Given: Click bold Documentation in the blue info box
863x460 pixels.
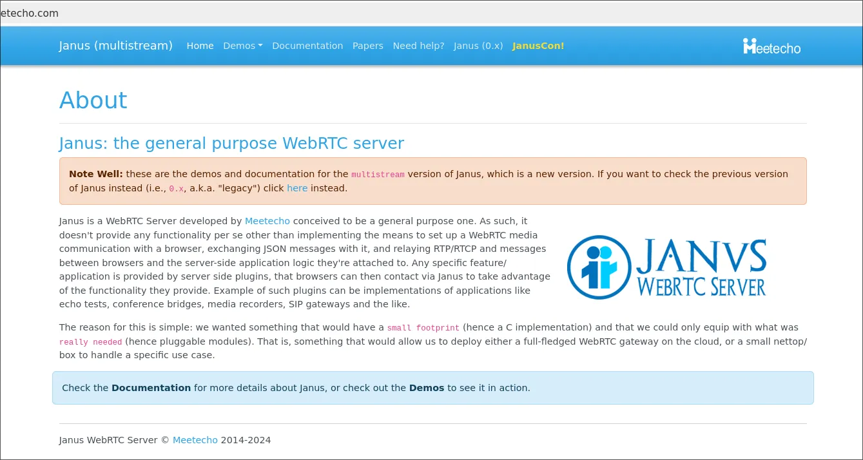Looking at the screenshot, I should [x=151, y=388].
